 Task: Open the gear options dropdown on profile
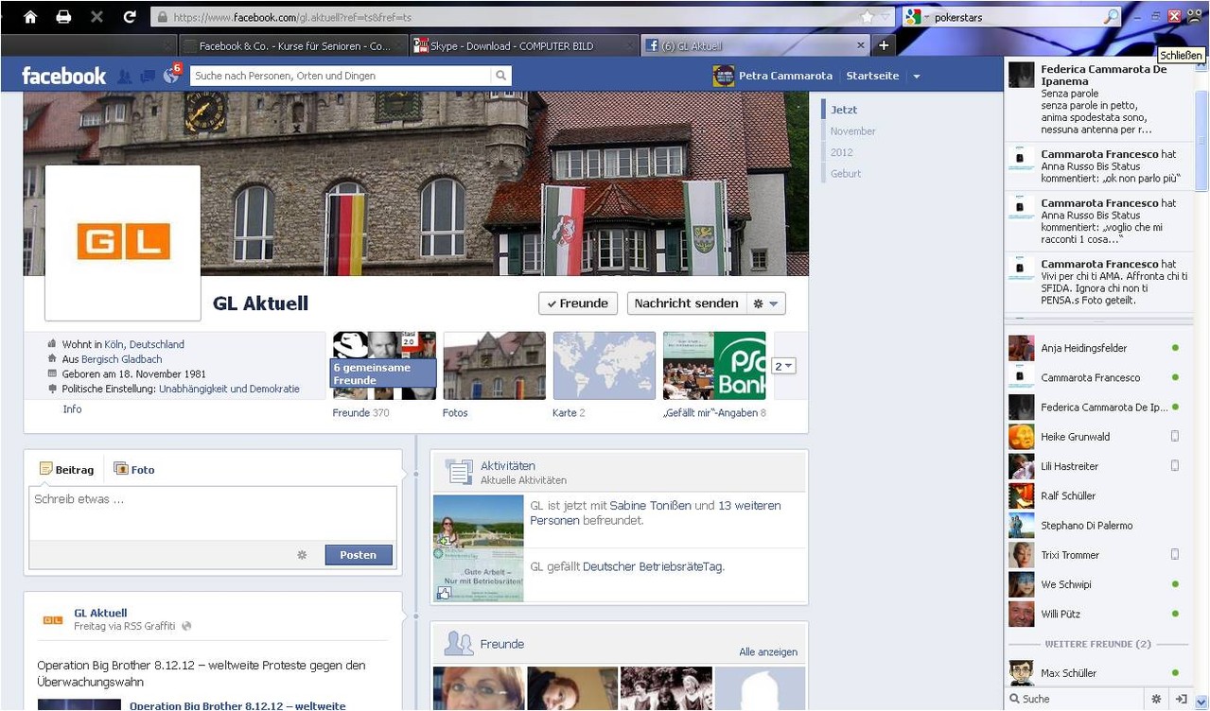765,303
